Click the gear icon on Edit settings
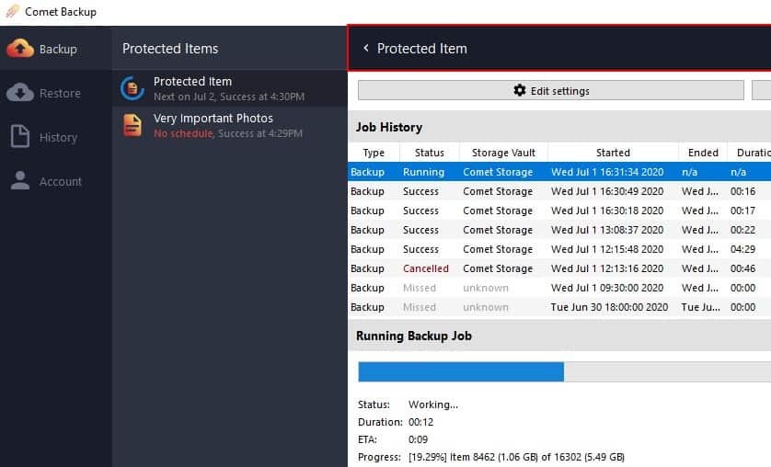 pos(519,90)
